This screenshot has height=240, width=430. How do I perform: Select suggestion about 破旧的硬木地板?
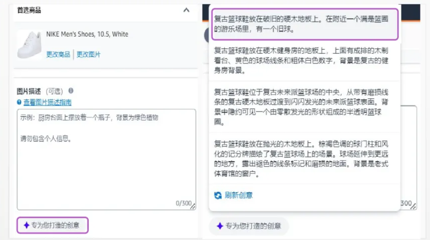305,24
